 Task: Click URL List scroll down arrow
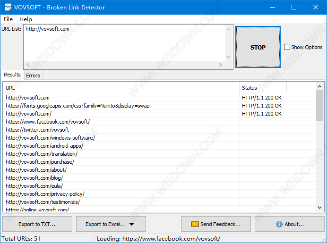(229, 57)
